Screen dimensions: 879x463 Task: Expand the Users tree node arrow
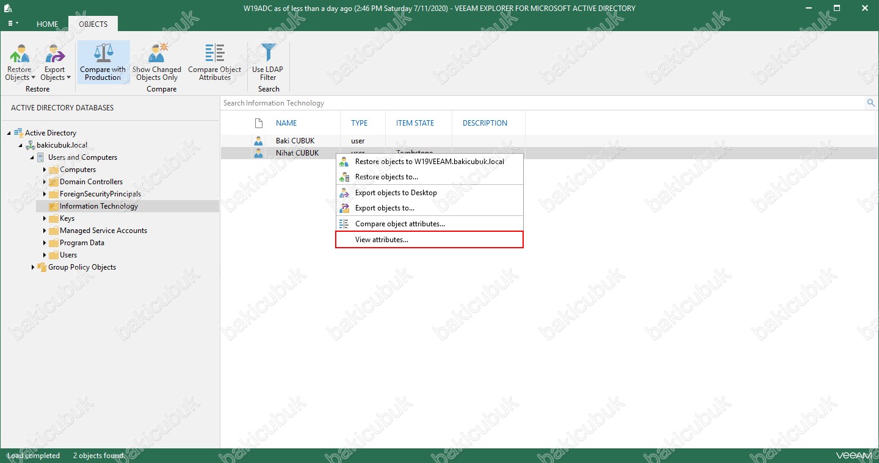[x=45, y=255]
